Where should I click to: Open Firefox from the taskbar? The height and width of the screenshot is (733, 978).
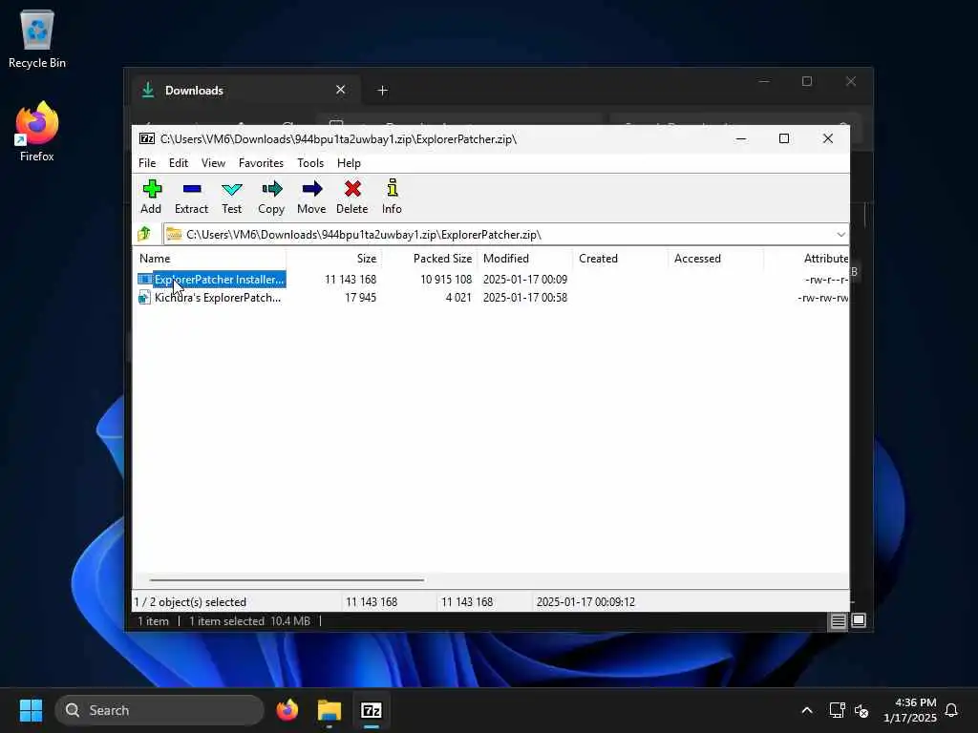[x=287, y=710]
